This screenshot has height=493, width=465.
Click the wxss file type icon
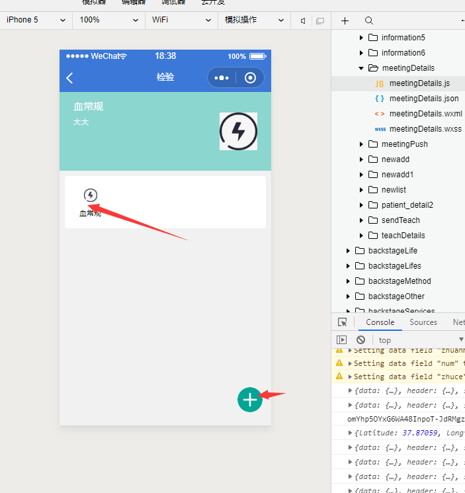[x=380, y=129]
